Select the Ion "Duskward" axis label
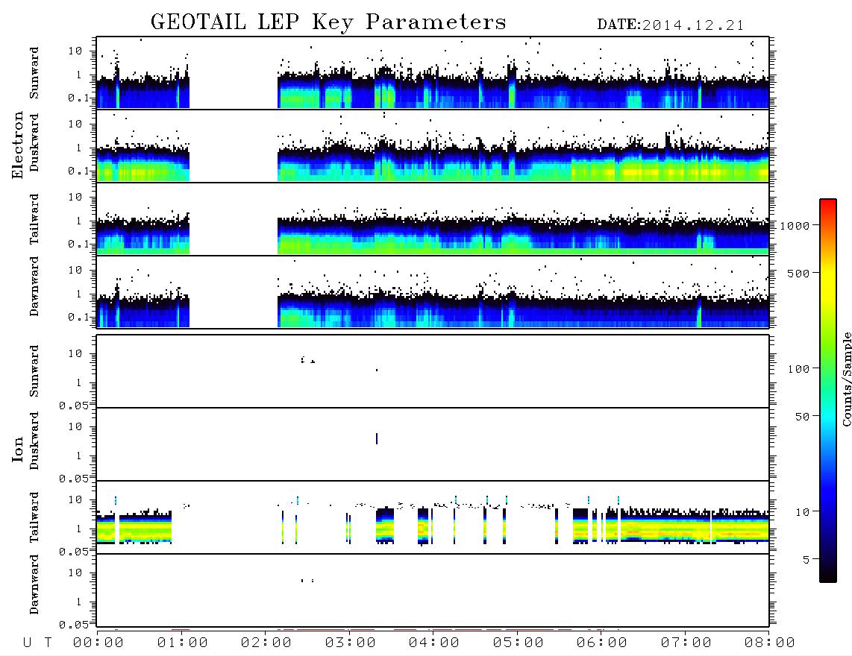 point(34,441)
